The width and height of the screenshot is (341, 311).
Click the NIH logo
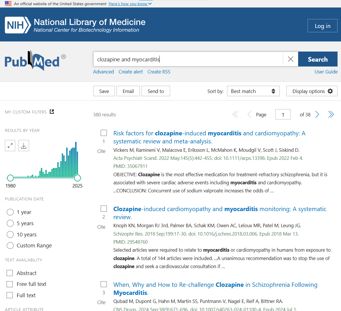pos(18,25)
